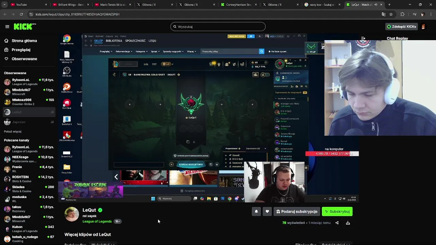This screenshot has height=245, width=436.
Task: Click the LeQut streamer avatar below video
Action: (x=72, y=214)
